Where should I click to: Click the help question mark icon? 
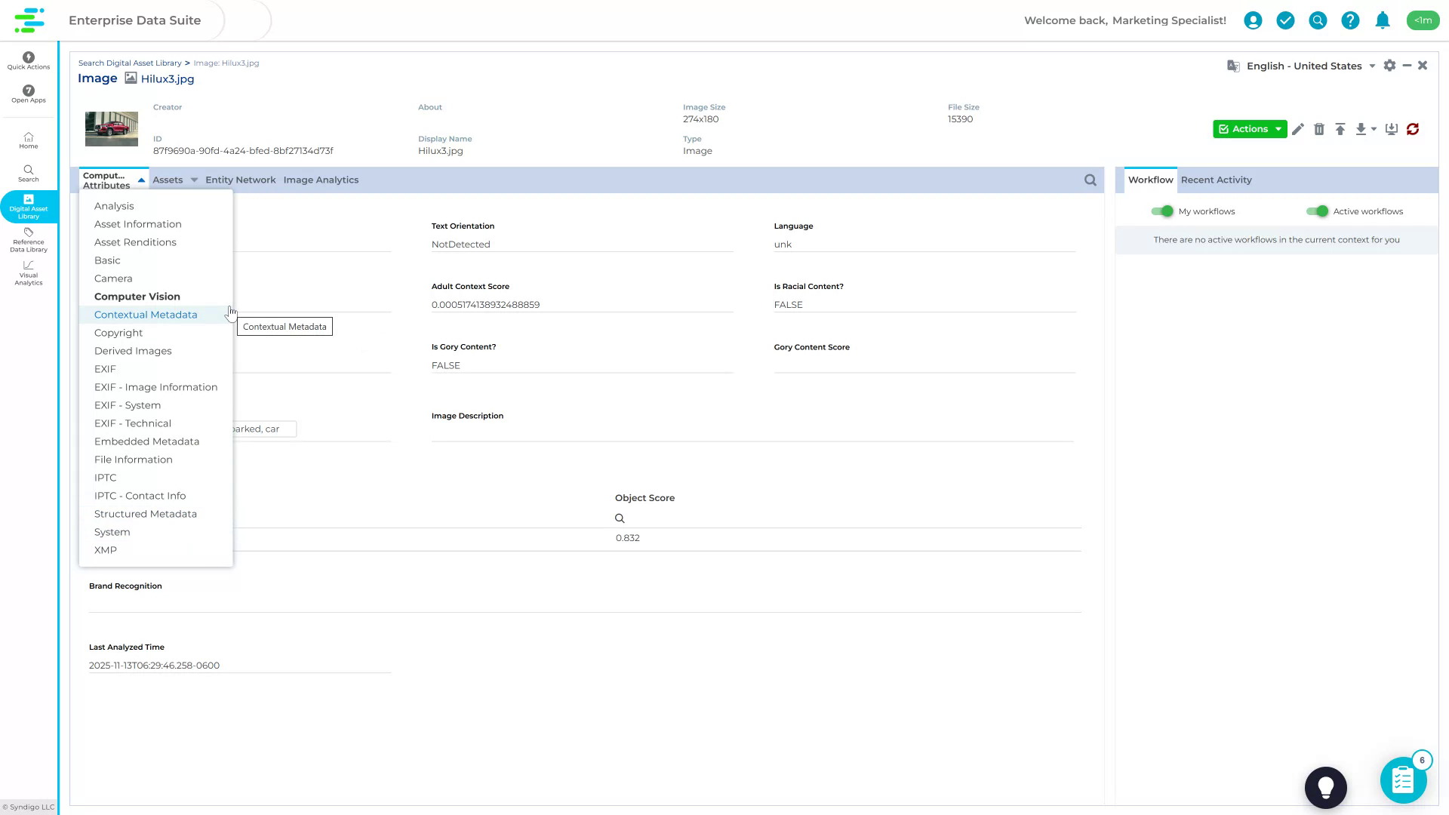click(x=1350, y=20)
